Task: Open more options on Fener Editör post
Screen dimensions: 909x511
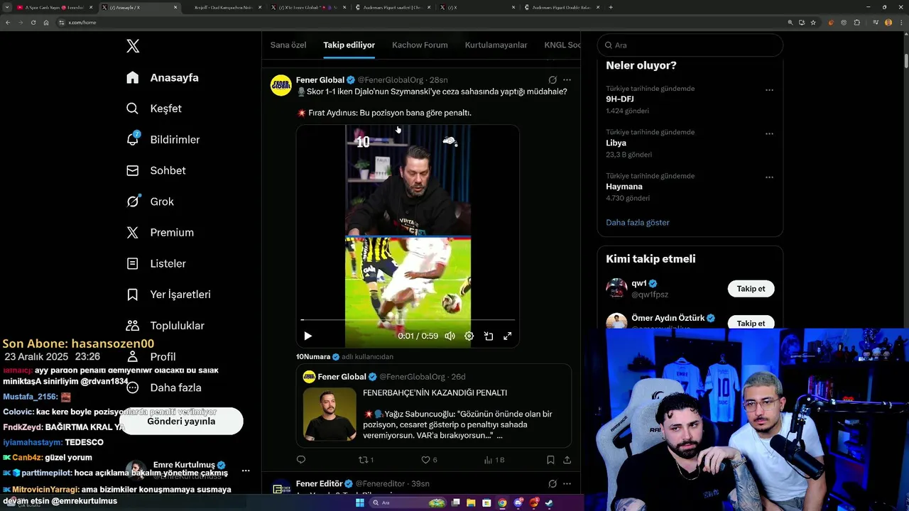Action: click(567, 484)
